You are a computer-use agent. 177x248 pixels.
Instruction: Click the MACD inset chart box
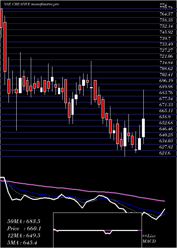click(x=97, y=230)
